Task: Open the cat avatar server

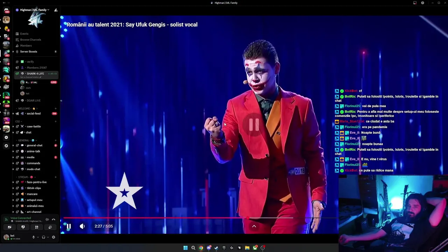Action: point(6,20)
